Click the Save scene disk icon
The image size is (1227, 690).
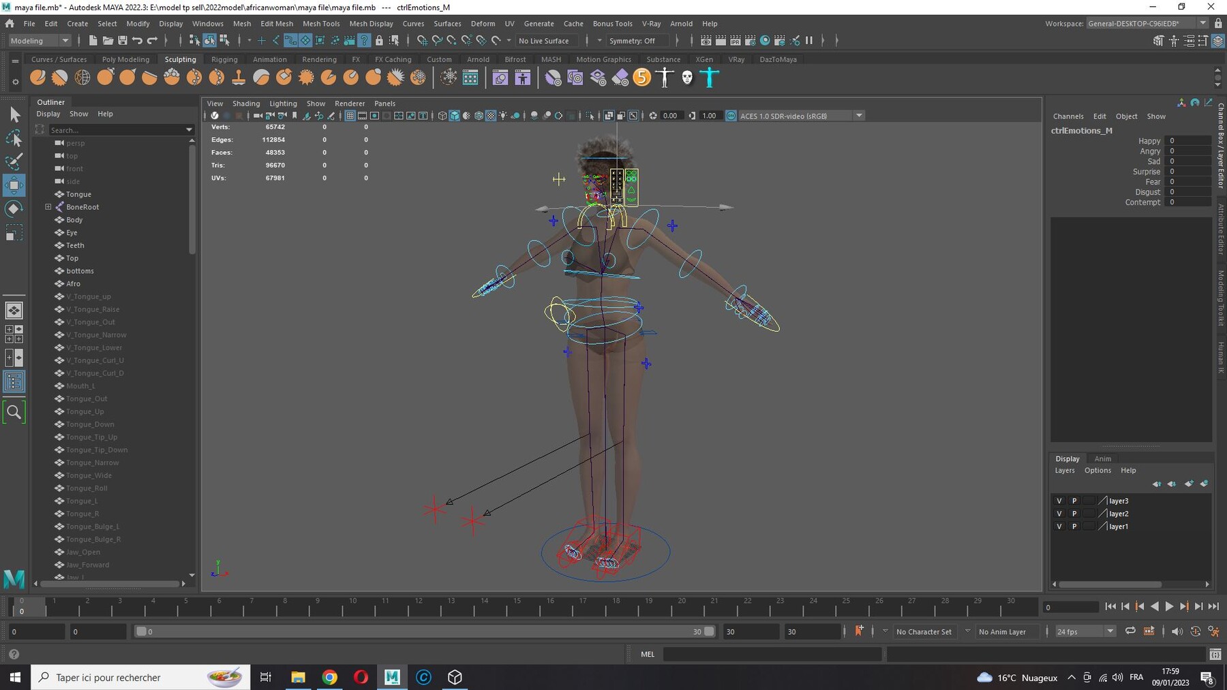pos(123,41)
